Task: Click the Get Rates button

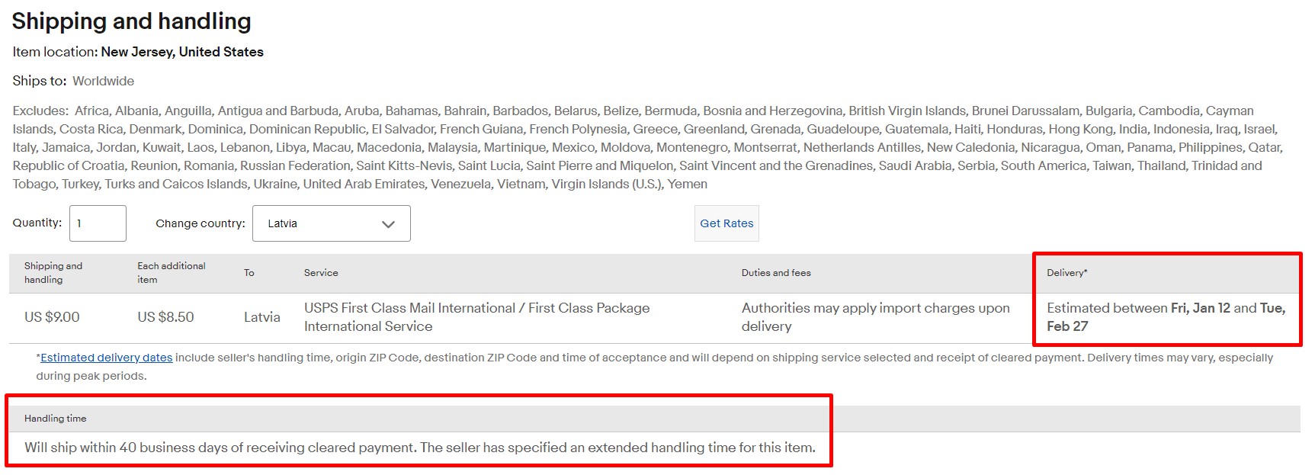Action: coord(726,223)
